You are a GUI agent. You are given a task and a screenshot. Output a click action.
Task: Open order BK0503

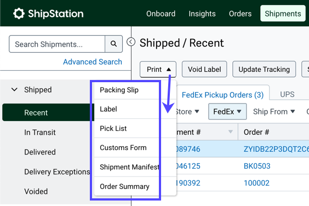(x=257, y=166)
